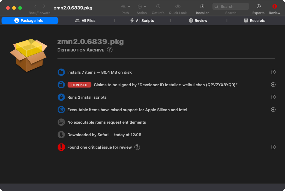285x191 pixels.
Task: Click the Installer toolbar icon
Action: coord(202,6)
